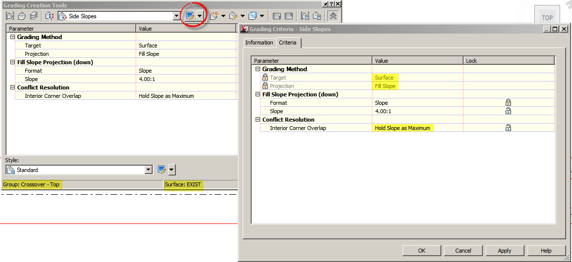
Task: Click the question mark help icon in title bar
Action: click(332, 3)
